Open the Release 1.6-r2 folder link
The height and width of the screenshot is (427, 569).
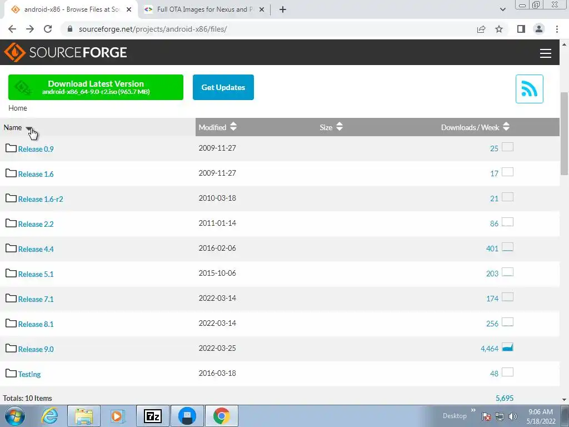pos(41,199)
